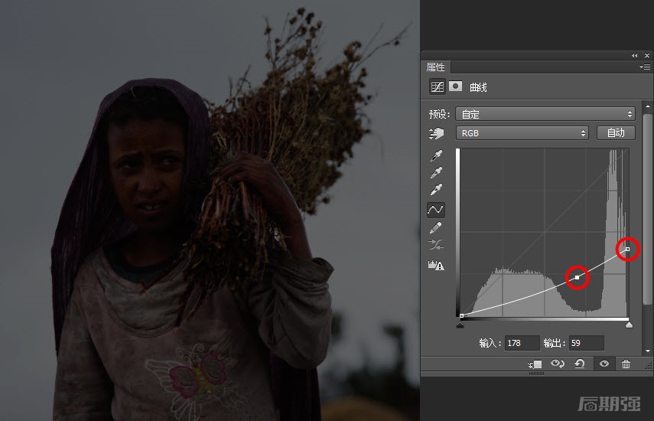The width and height of the screenshot is (654, 421).
Task: Toggle adjustment layer visibility eye
Action: (x=604, y=364)
